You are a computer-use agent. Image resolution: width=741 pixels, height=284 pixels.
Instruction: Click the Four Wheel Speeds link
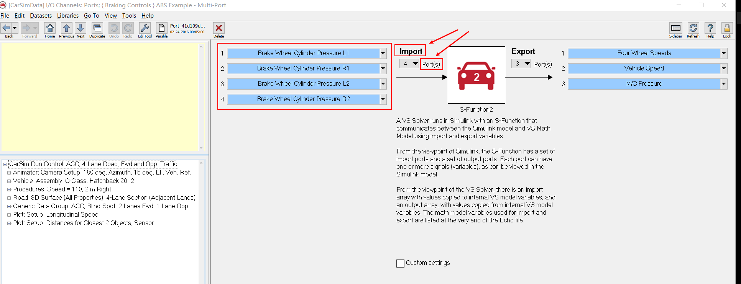click(644, 53)
